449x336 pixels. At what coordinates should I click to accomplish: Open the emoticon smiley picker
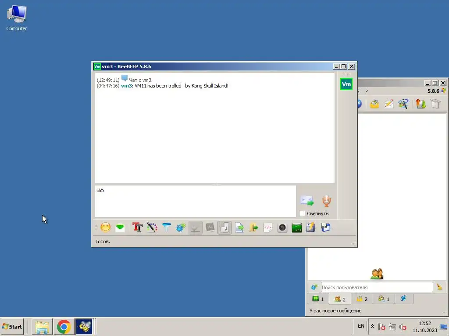click(x=106, y=227)
